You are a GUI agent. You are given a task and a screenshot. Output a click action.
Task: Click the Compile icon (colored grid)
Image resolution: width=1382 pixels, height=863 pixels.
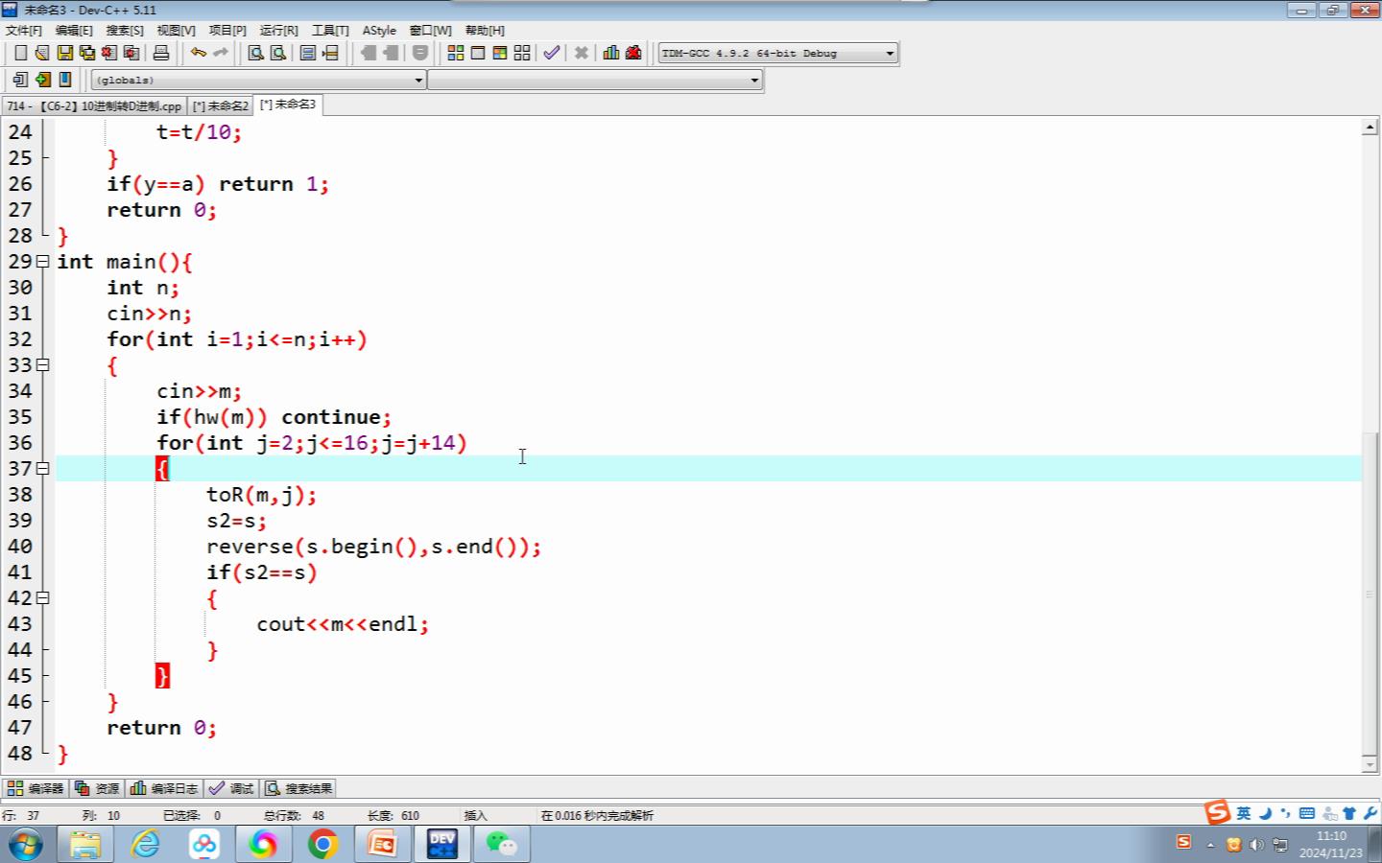[x=456, y=53]
